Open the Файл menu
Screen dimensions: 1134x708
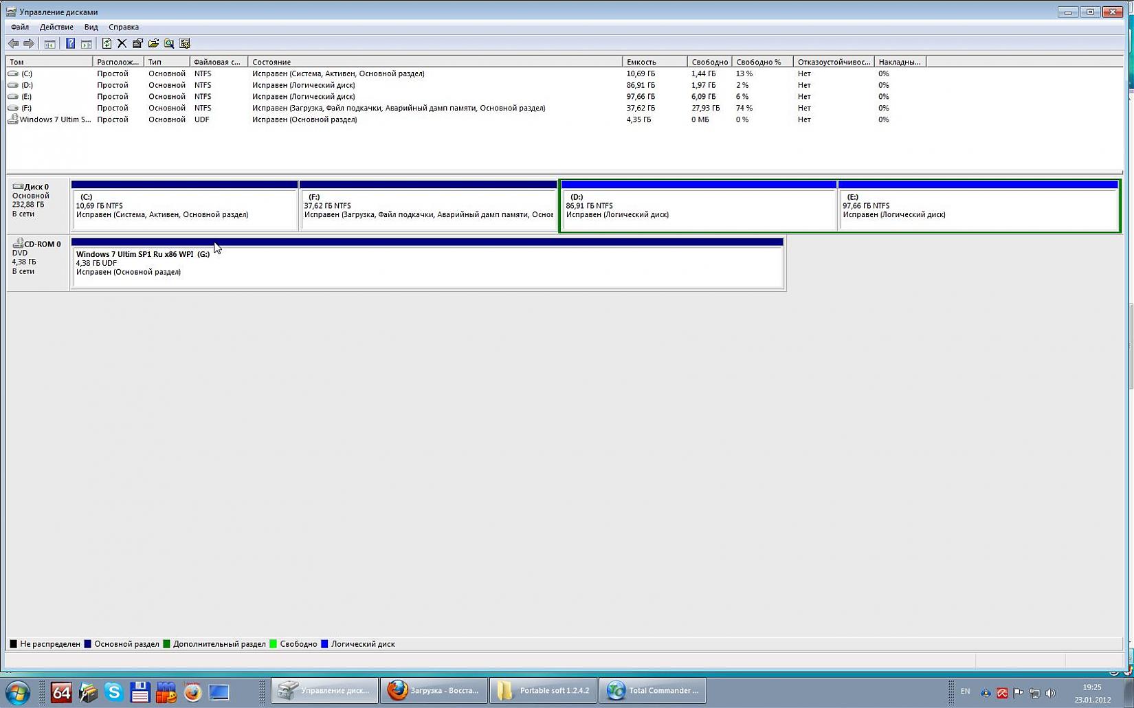click(20, 27)
